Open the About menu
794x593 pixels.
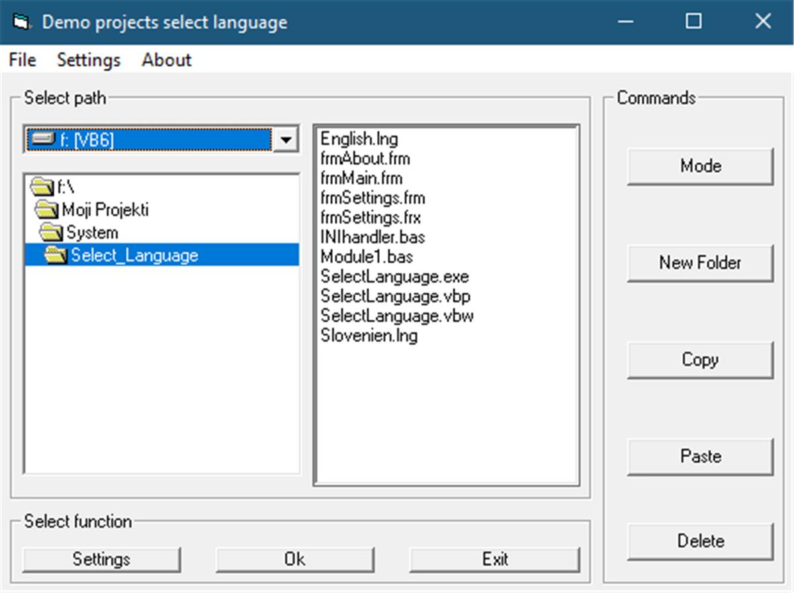click(x=166, y=60)
